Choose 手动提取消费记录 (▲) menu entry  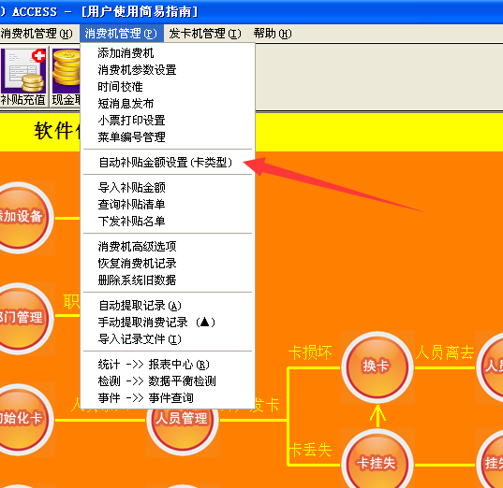click(168, 323)
